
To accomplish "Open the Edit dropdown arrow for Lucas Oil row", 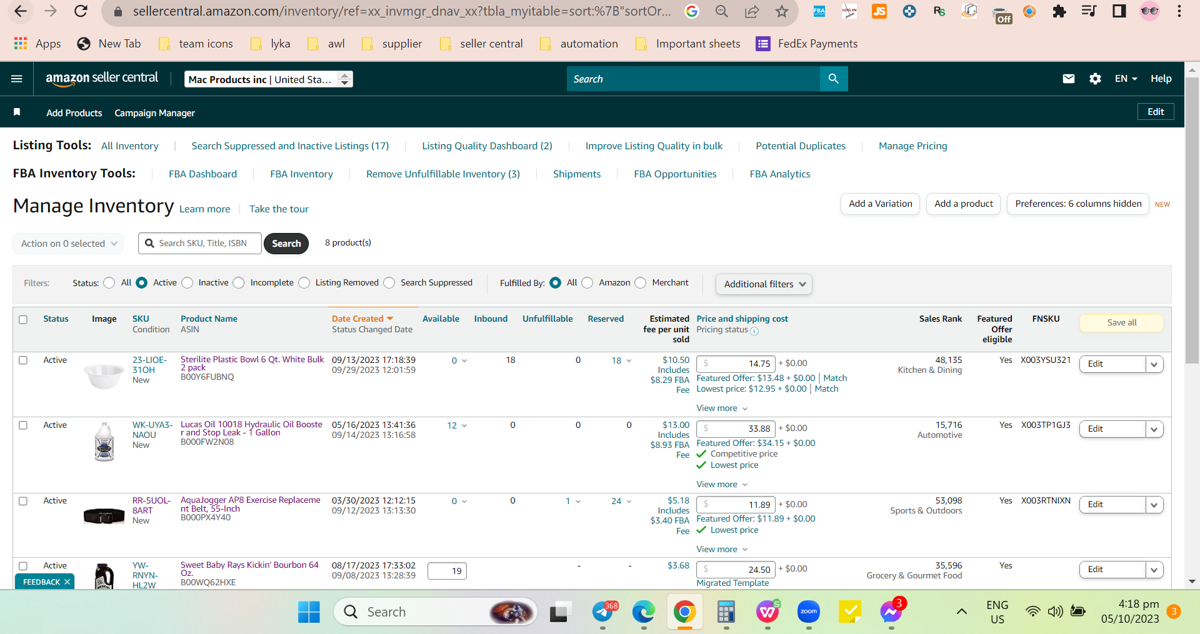I will click(1154, 429).
